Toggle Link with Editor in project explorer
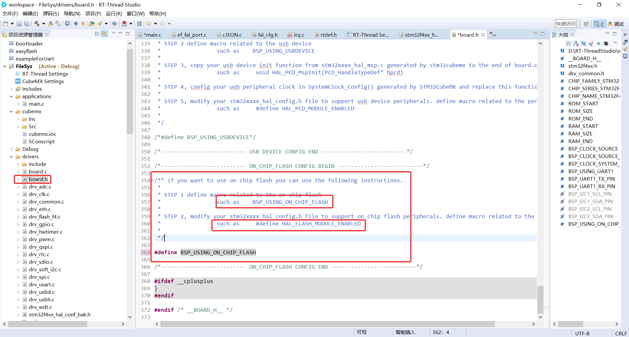629x337 pixels. click(105, 33)
